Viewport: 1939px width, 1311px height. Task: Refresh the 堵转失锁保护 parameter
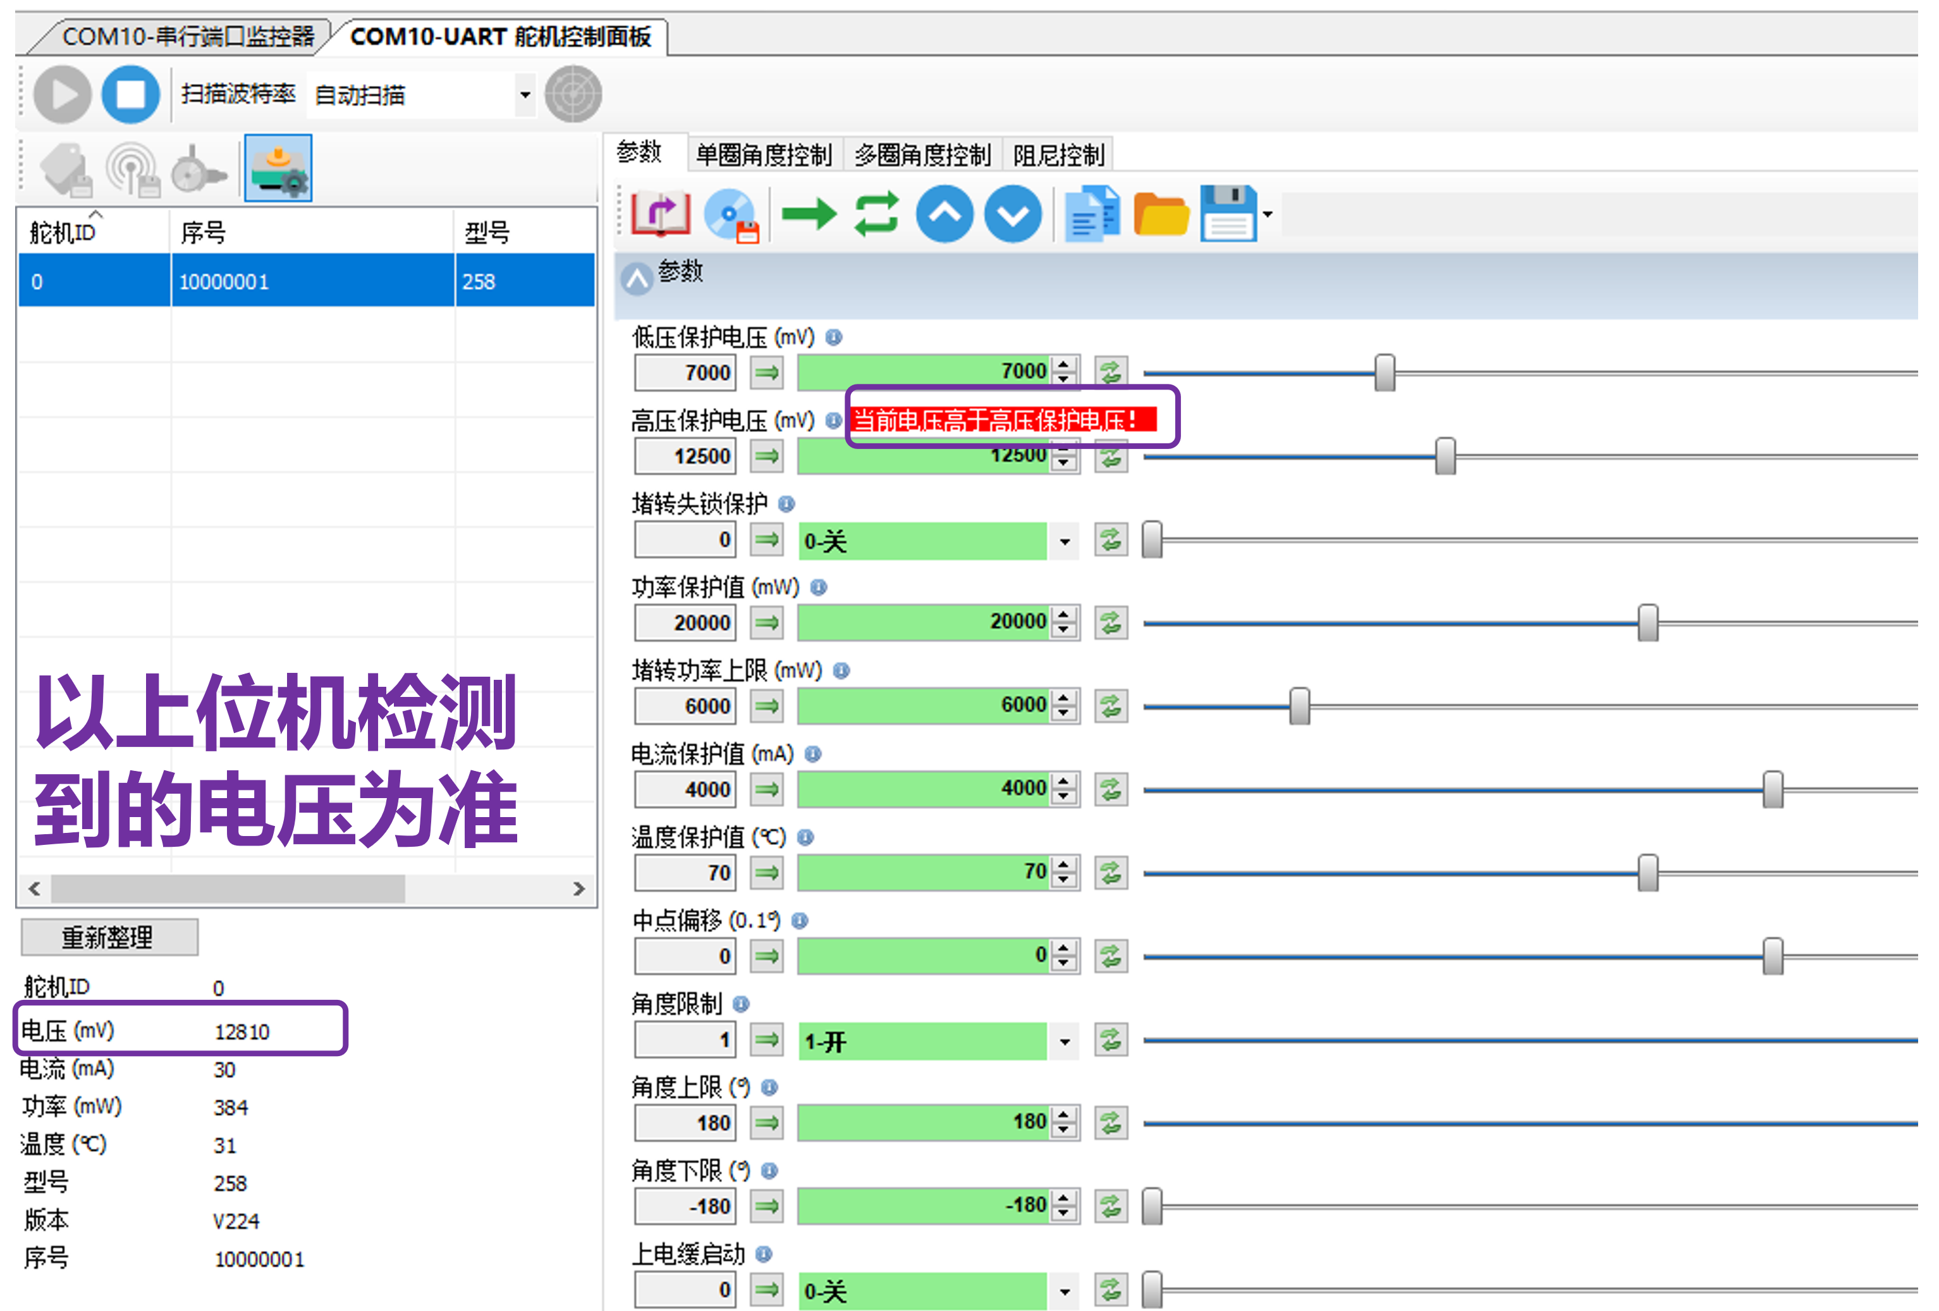(x=1111, y=539)
